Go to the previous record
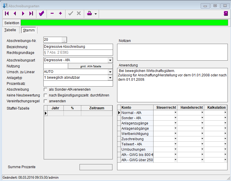231x181 pixels. (x=15, y=13)
